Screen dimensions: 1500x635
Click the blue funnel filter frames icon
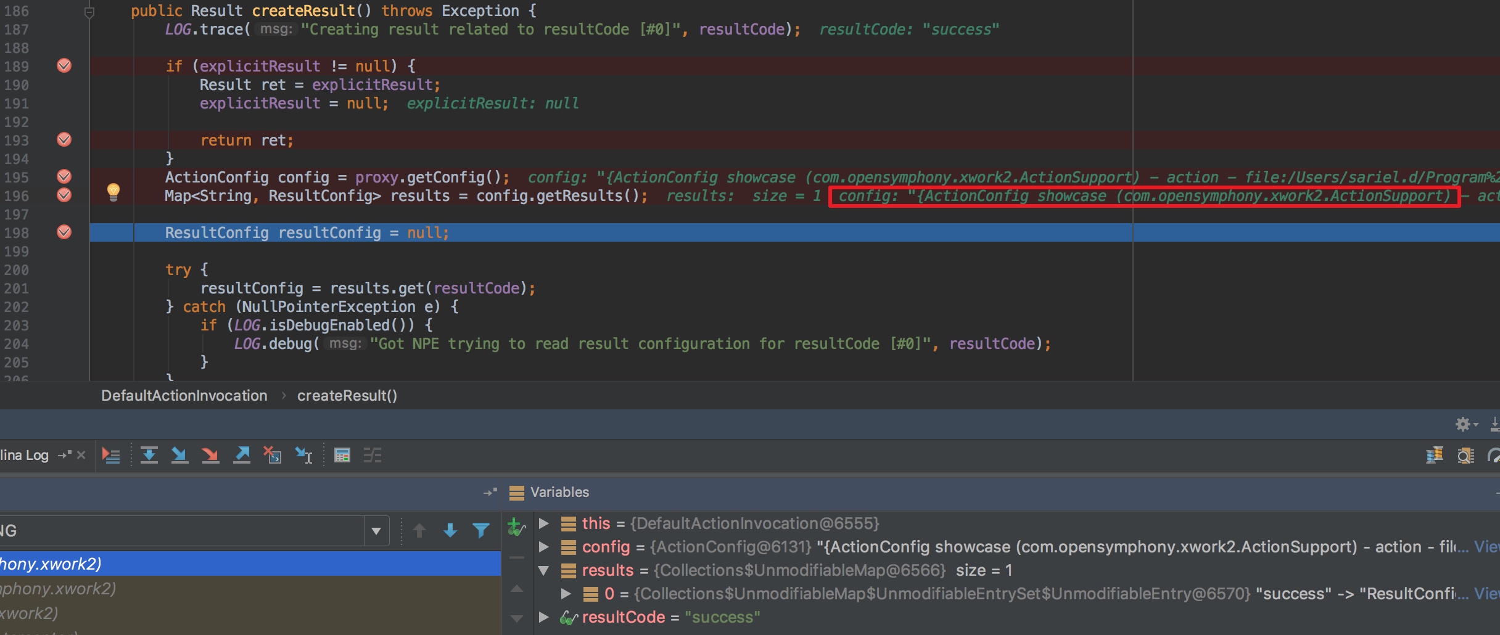pyautogui.click(x=481, y=530)
